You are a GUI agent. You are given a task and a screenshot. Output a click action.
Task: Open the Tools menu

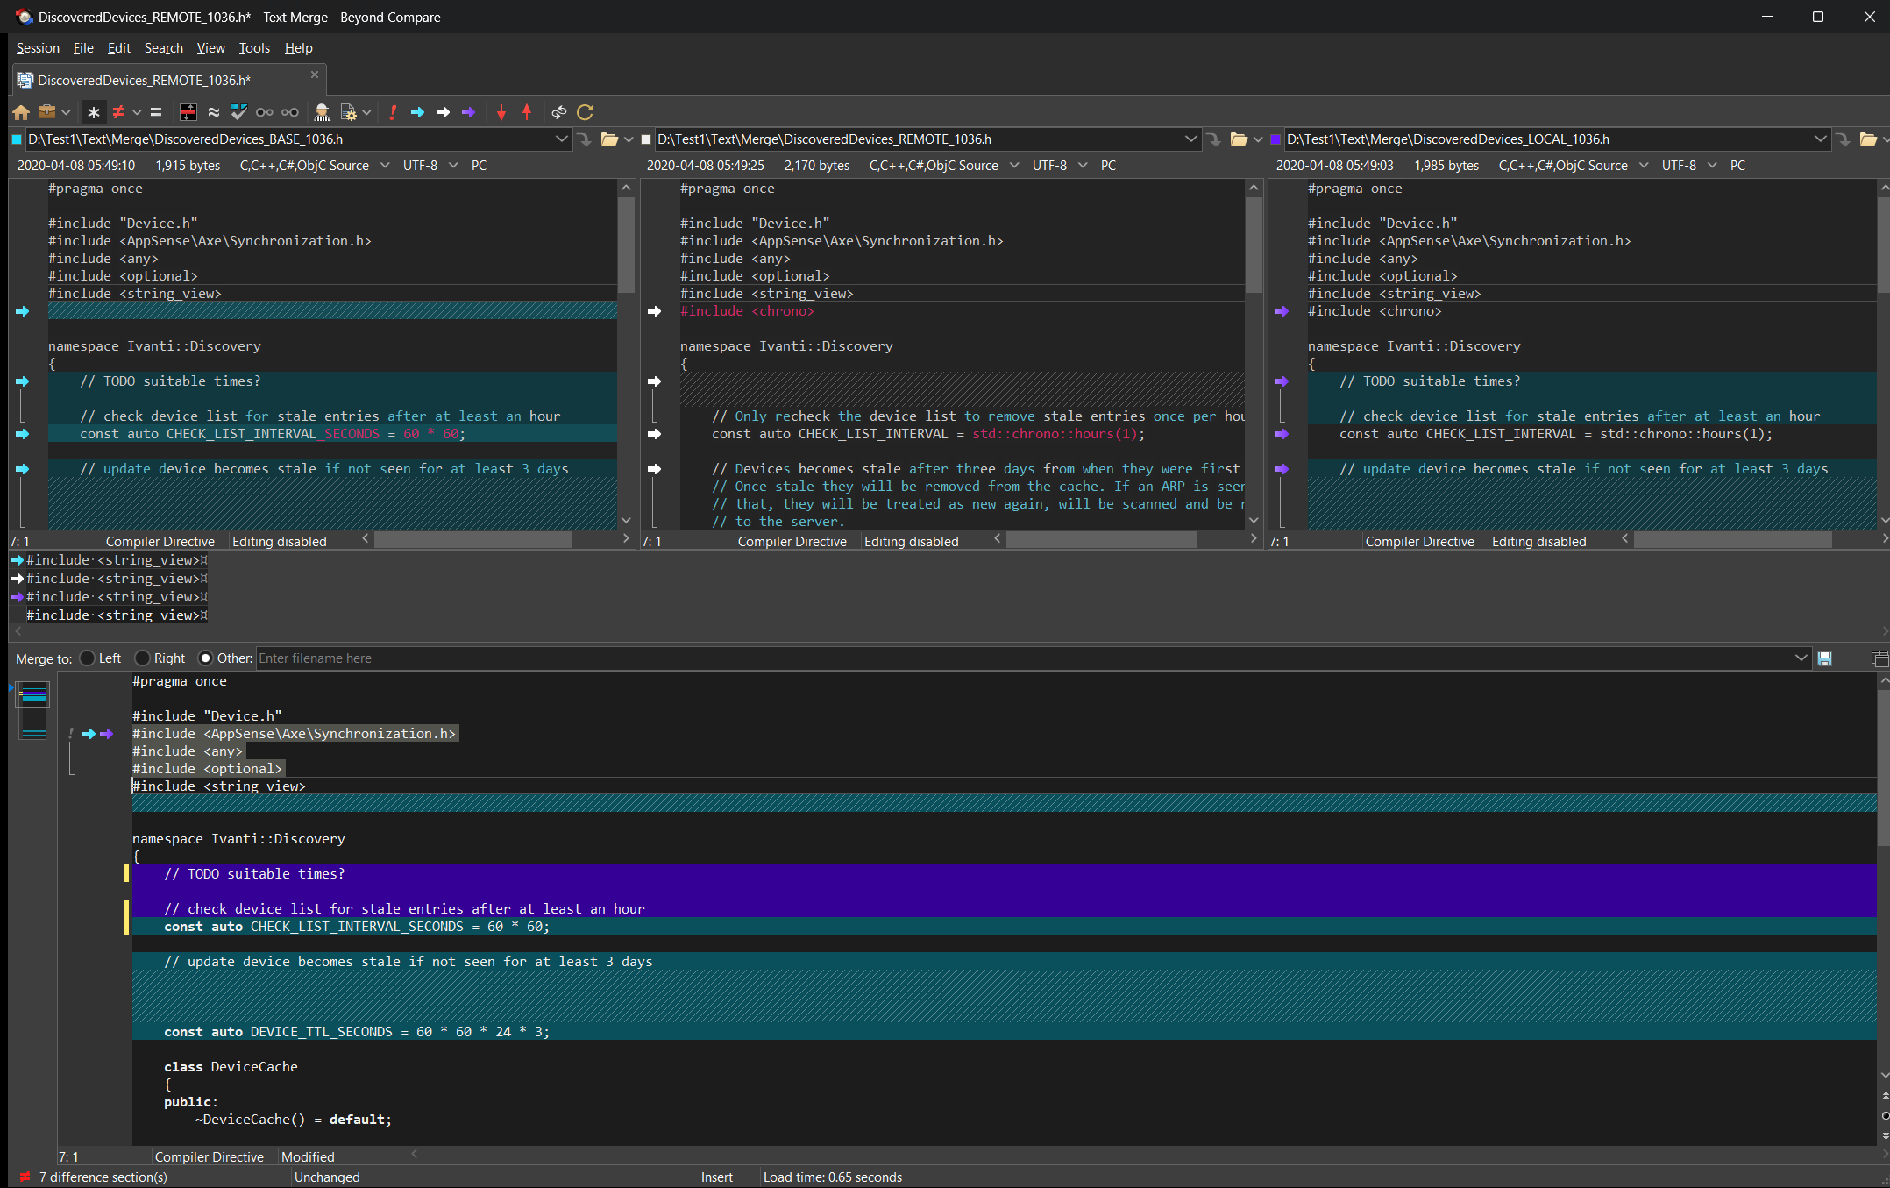pos(254,48)
